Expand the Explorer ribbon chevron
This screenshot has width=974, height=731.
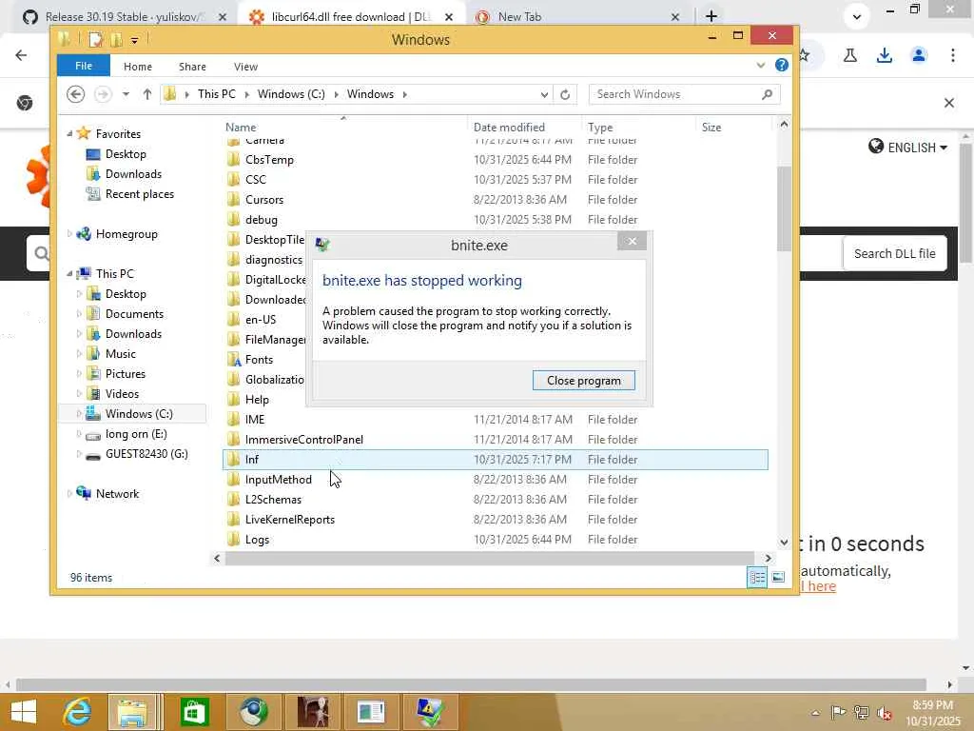(x=760, y=66)
